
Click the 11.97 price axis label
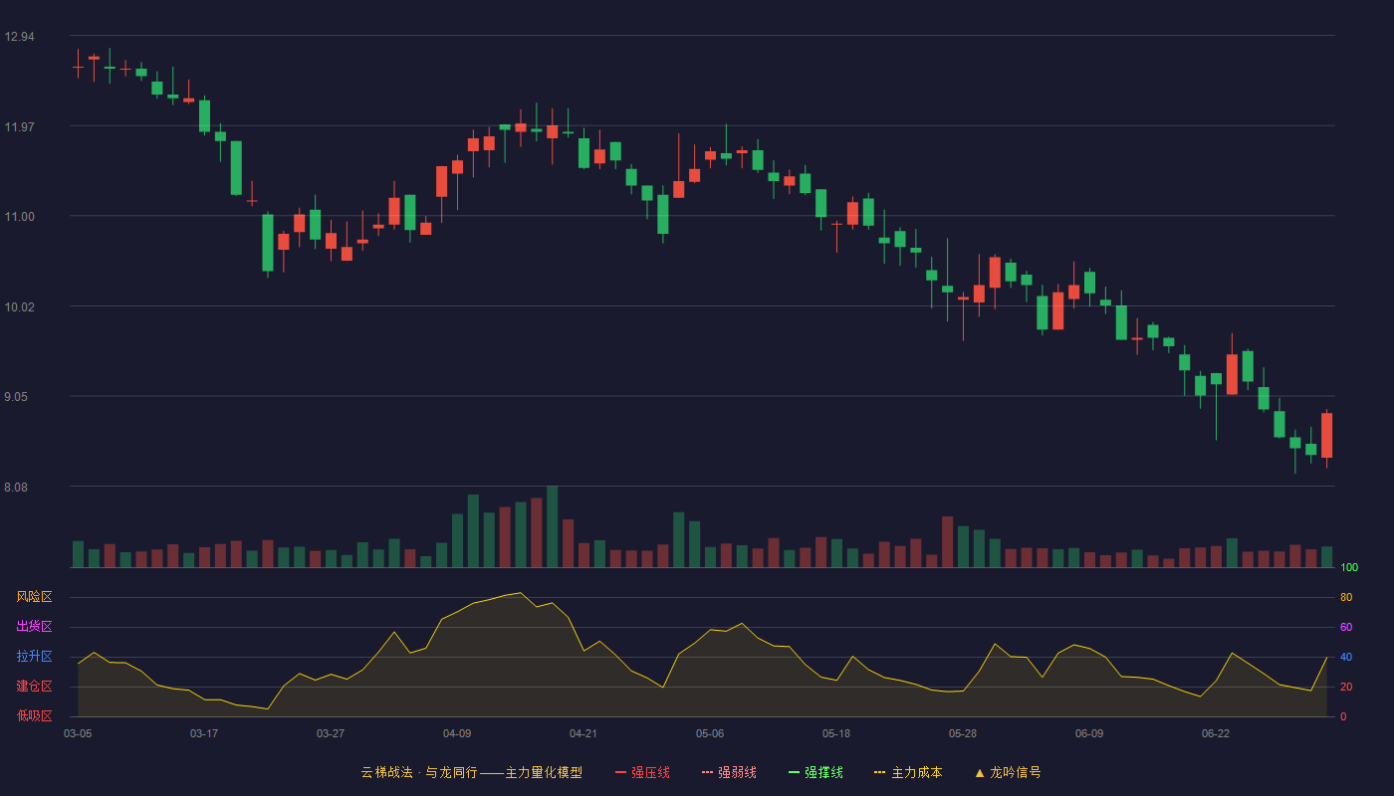tap(19, 126)
